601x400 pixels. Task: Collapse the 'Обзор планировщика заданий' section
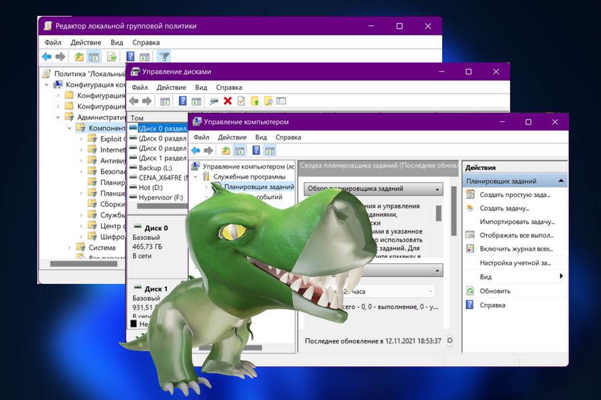[437, 189]
